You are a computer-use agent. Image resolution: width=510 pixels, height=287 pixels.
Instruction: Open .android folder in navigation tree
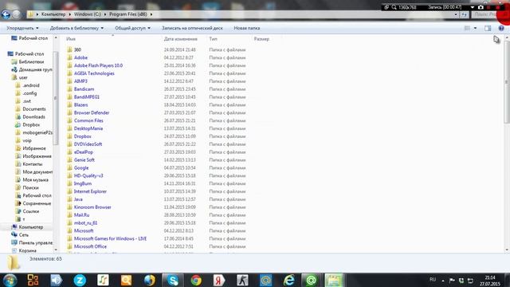click(x=31, y=85)
